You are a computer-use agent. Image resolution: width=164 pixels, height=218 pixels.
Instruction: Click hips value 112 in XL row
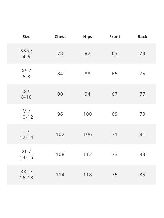pos(88,154)
